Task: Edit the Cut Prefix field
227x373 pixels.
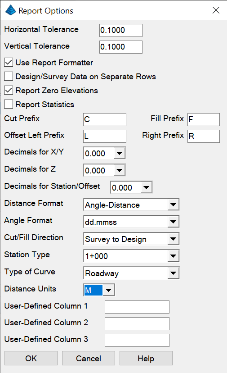Action: (x=105, y=119)
